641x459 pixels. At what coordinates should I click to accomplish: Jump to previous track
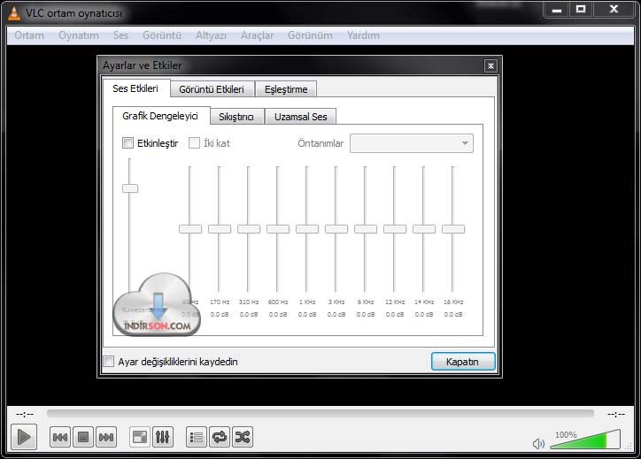coord(60,437)
